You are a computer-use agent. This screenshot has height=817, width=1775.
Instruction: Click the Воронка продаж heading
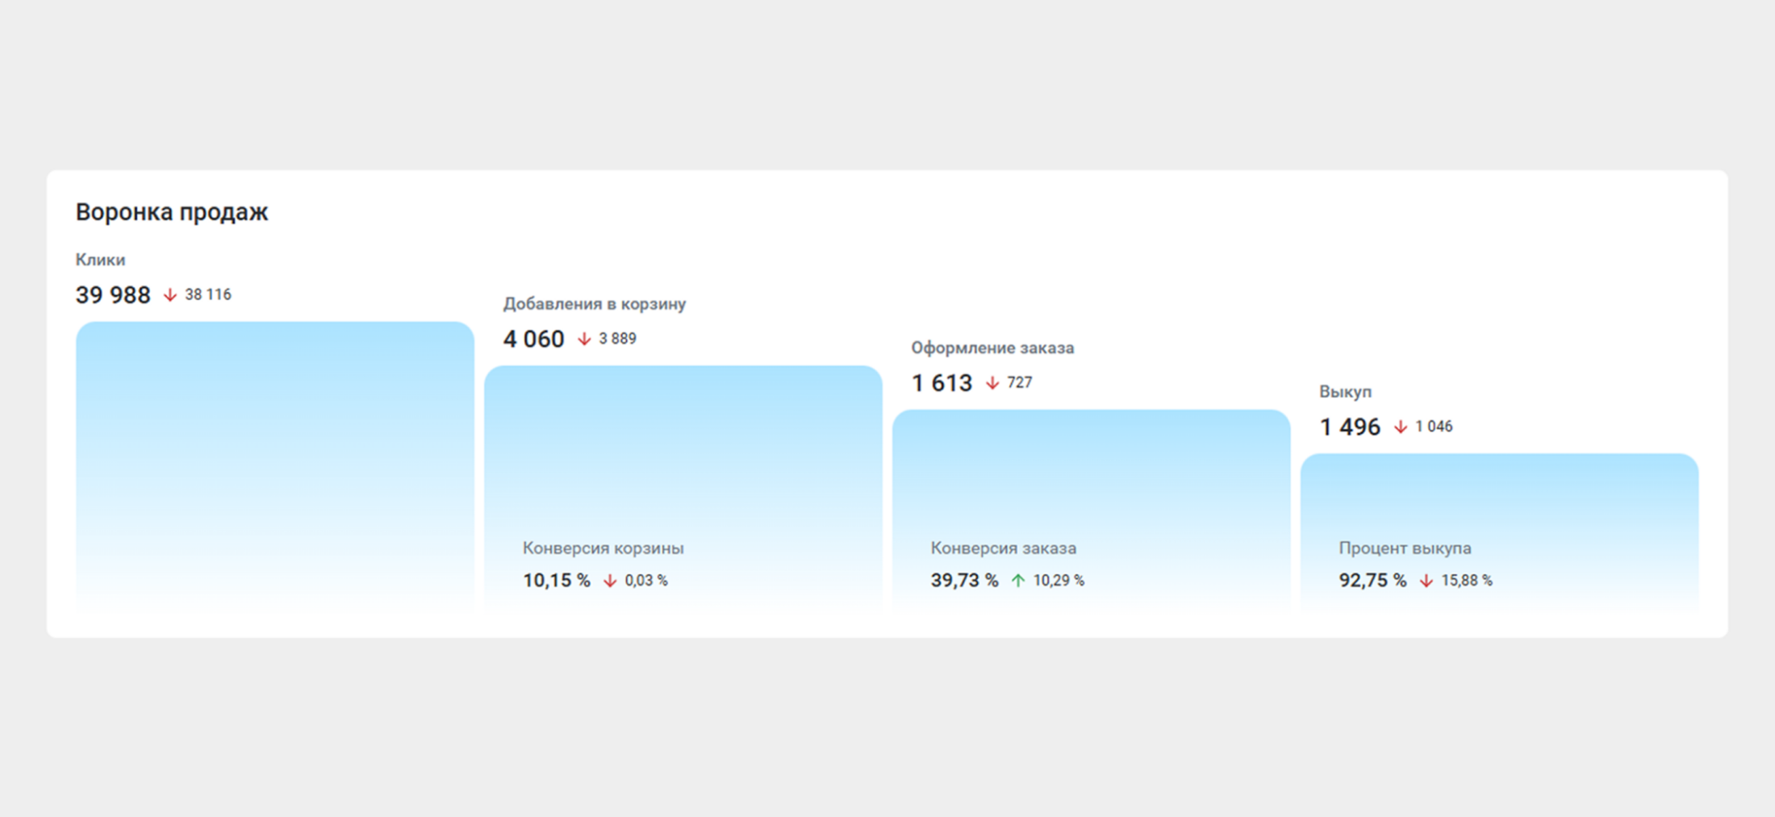(x=172, y=212)
